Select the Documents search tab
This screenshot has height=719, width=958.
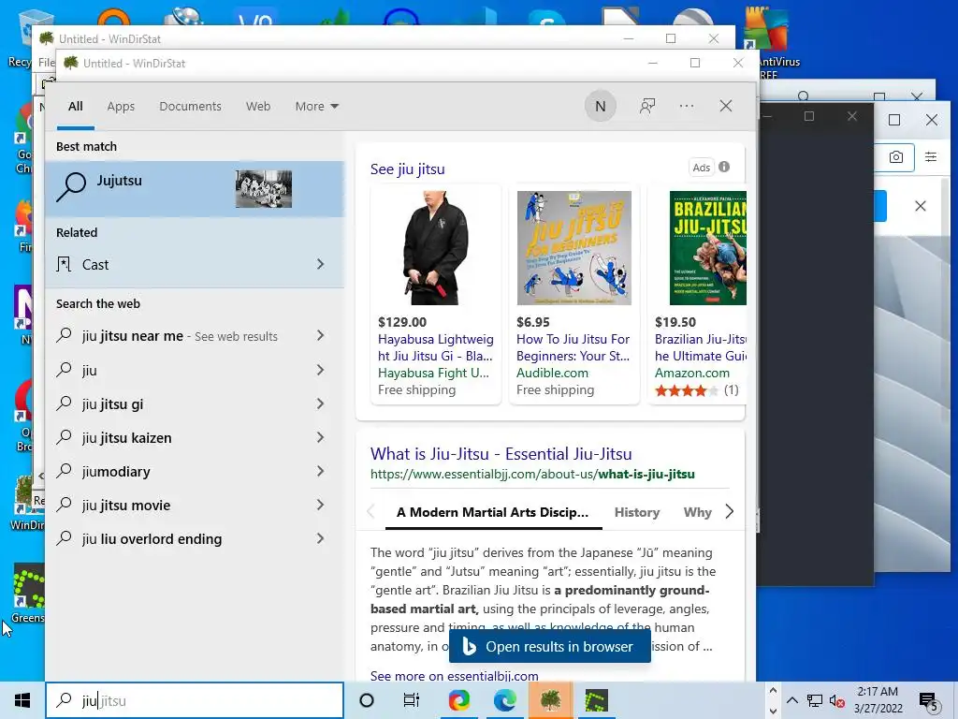tap(190, 107)
